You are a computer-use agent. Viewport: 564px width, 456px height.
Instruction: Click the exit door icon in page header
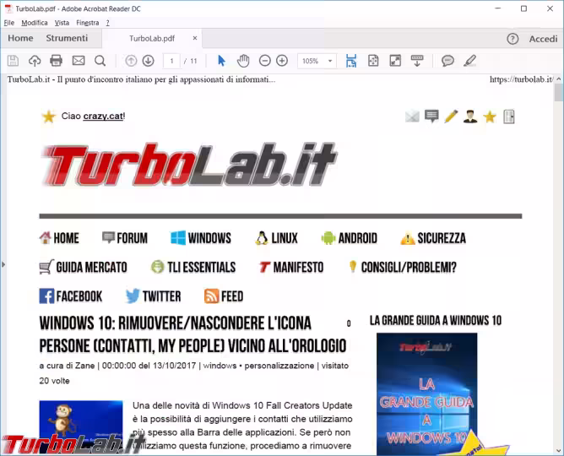point(509,117)
